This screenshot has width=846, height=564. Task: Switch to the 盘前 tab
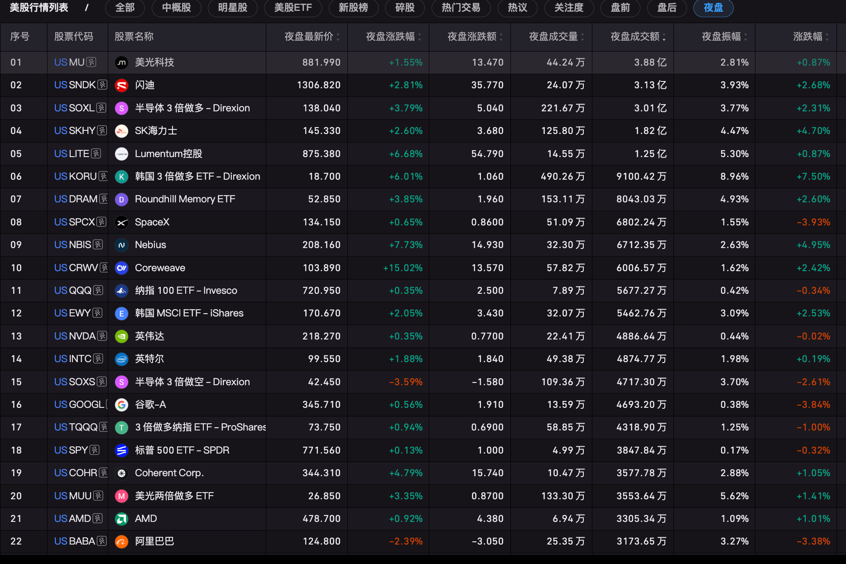(620, 8)
